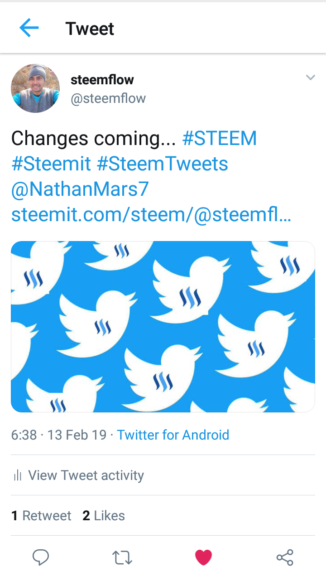Tap the share icon
This screenshot has width=326, height=576.
pyautogui.click(x=285, y=557)
